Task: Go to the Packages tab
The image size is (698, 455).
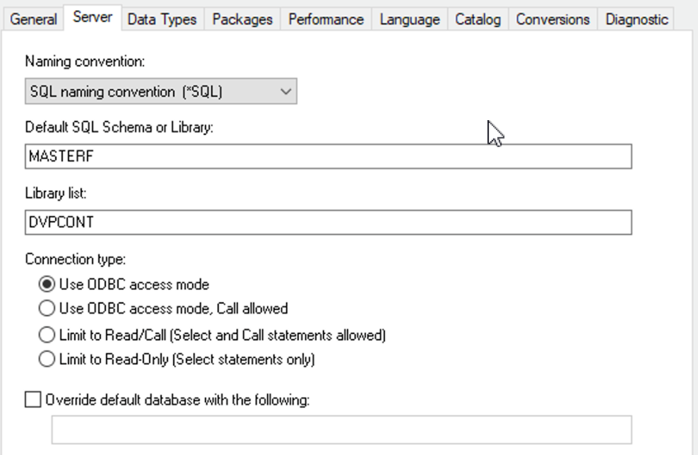Action: pyautogui.click(x=242, y=19)
